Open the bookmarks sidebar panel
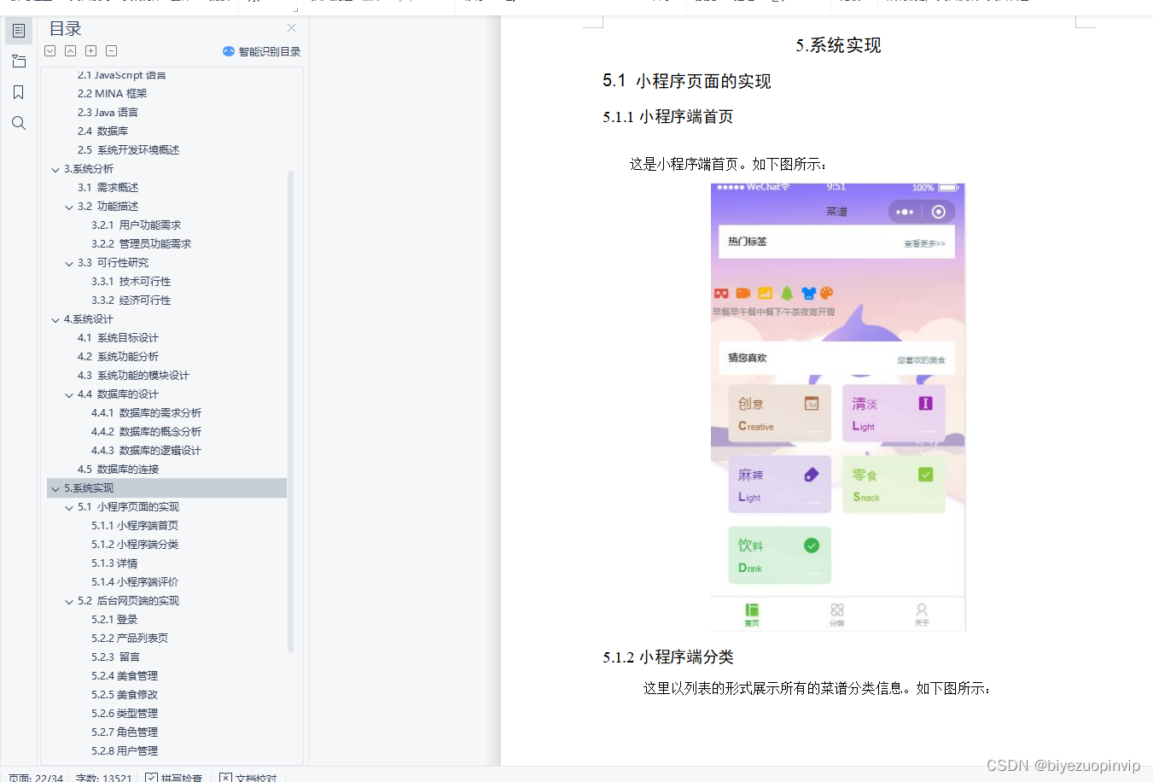This screenshot has width=1153, height=782. (18, 91)
